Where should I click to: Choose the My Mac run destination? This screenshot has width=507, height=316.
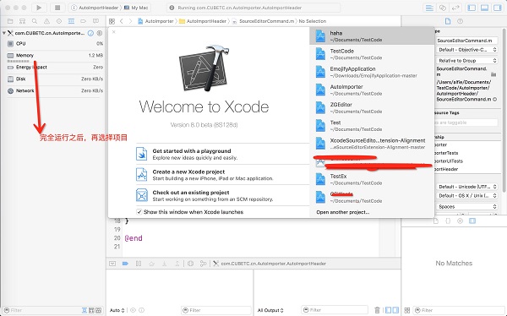136,8
